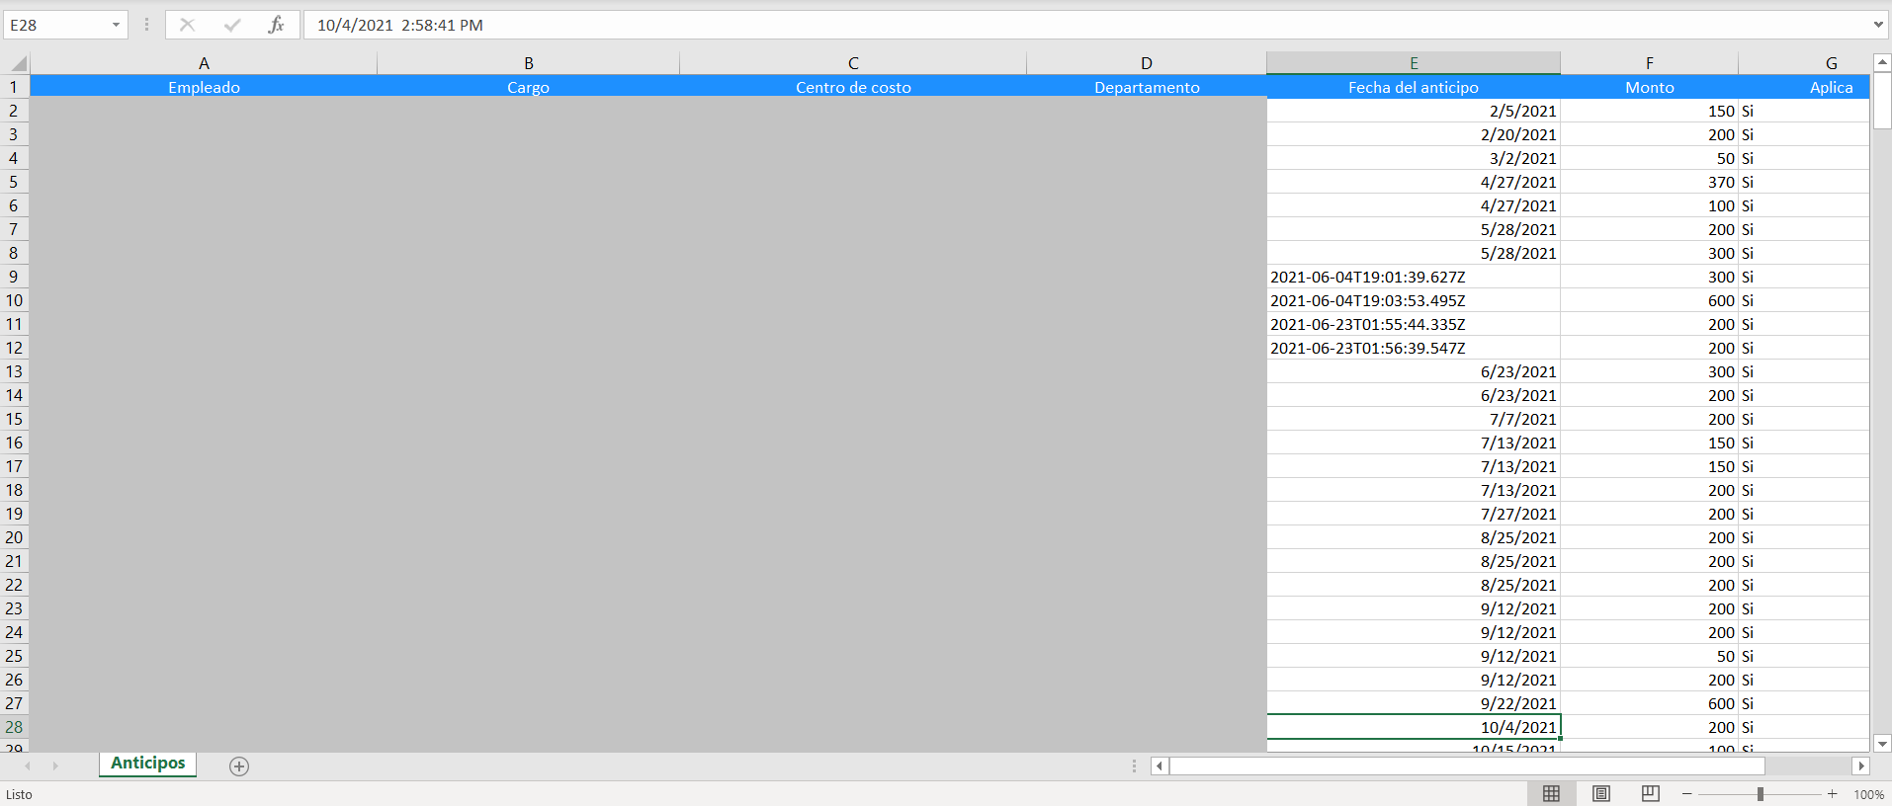This screenshot has width=1892, height=806.
Task: Click the zoom out minus button
Action: 1686,793
